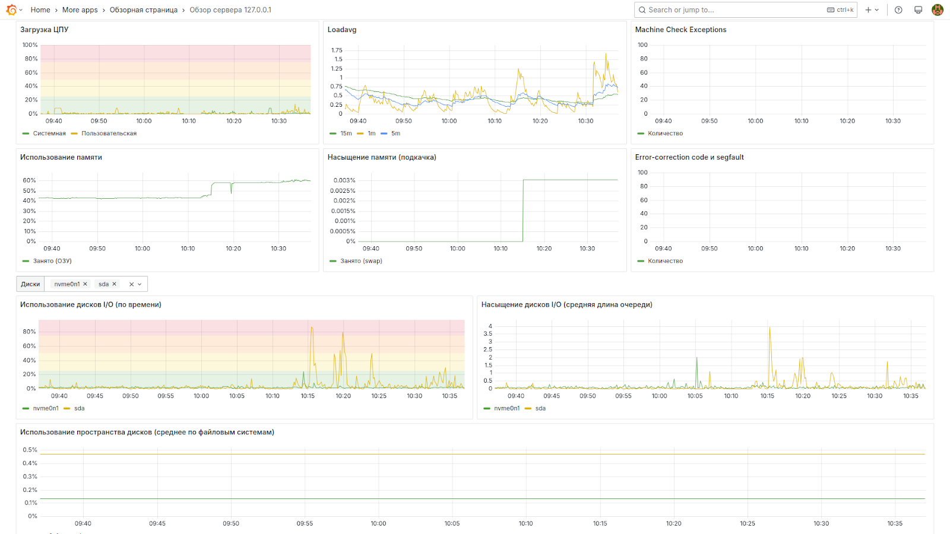
Task: Click the plus icon to add new
Action: click(868, 10)
